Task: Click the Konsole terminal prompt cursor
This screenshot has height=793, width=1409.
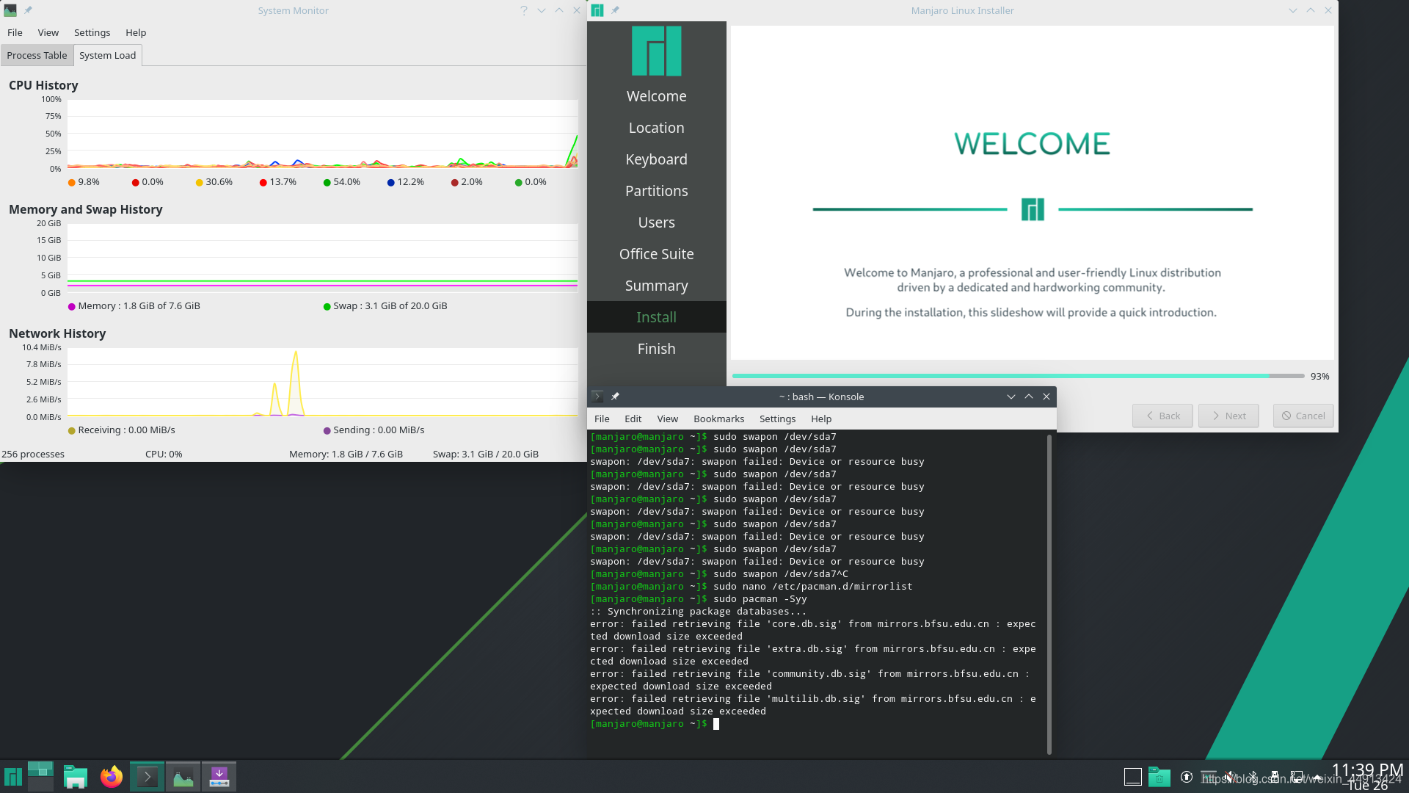Action: 716,724
